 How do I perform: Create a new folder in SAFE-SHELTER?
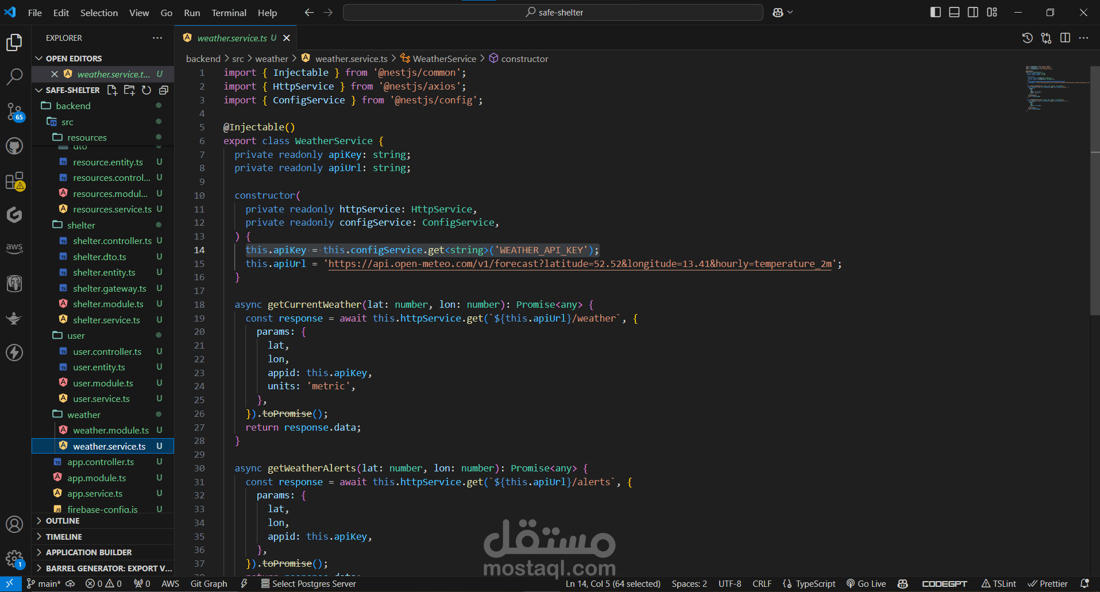[x=129, y=90]
